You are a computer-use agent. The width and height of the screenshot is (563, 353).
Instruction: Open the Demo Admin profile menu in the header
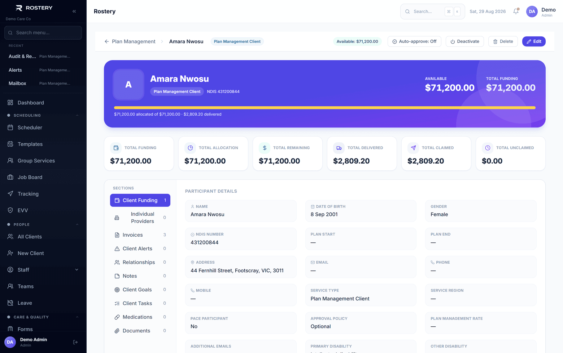coord(541,12)
